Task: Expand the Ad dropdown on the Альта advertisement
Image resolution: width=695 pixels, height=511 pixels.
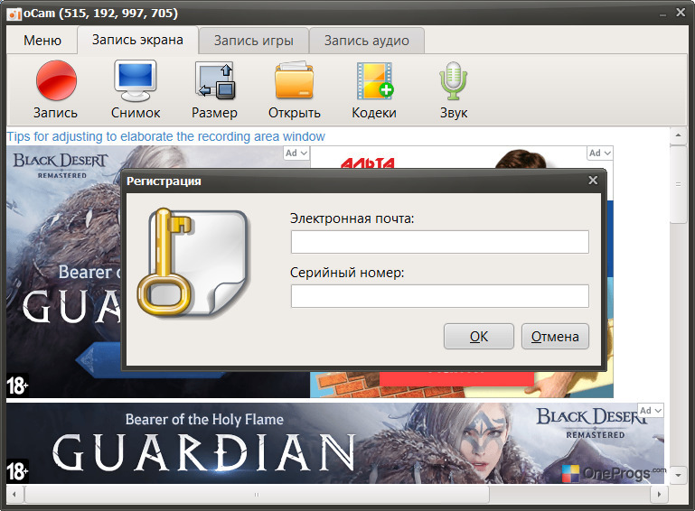Action: click(600, 153)
